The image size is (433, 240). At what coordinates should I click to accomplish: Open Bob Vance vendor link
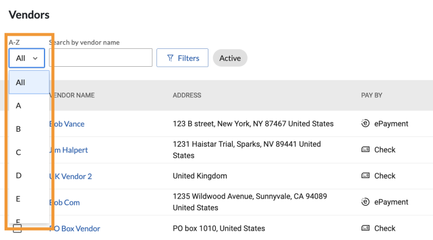click(x=67, y=124)
